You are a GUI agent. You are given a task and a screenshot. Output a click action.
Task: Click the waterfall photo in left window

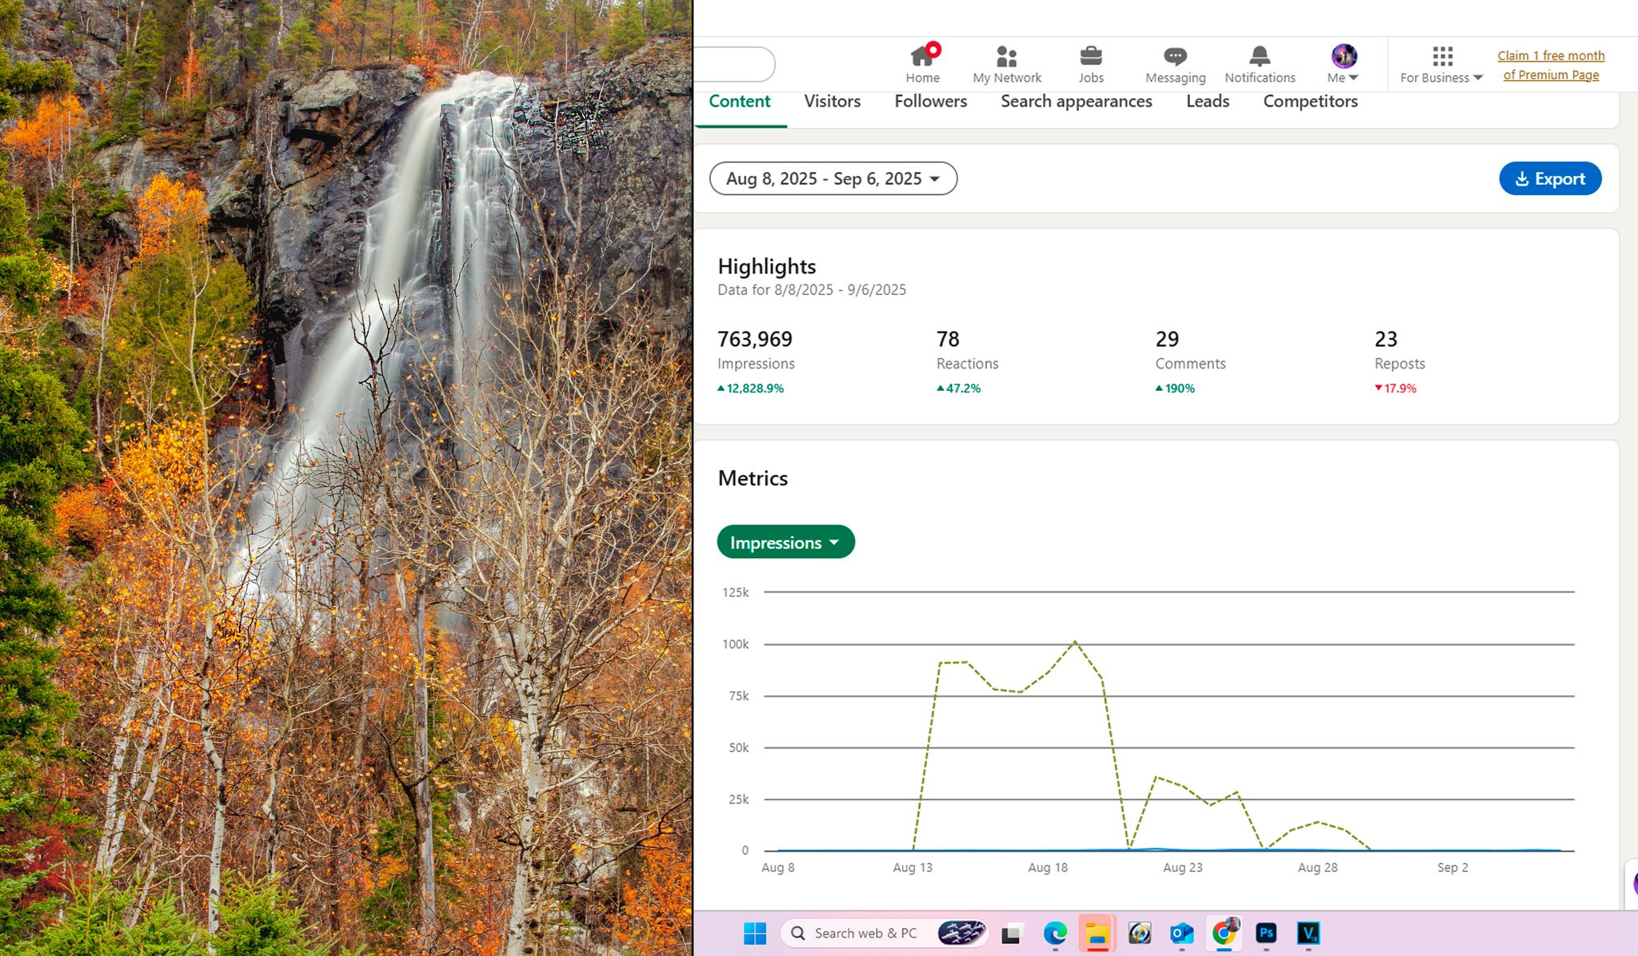click(x=346, y=478)
